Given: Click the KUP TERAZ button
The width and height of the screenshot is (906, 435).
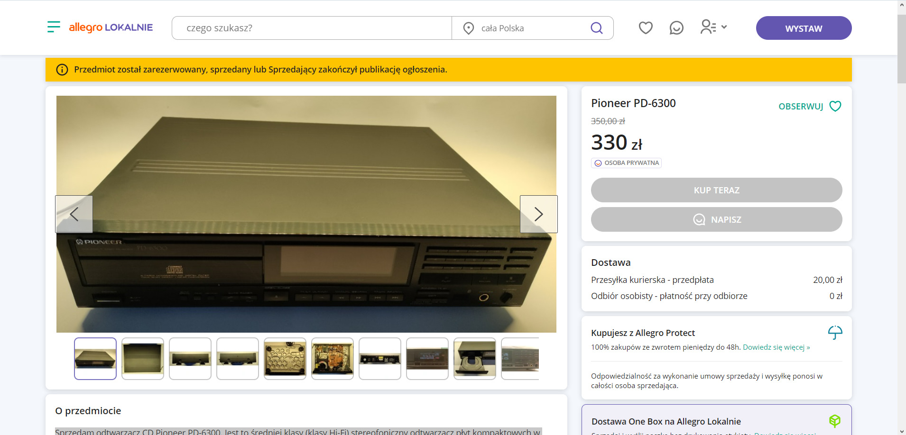Looking at the screenshot, I should 716,190.
